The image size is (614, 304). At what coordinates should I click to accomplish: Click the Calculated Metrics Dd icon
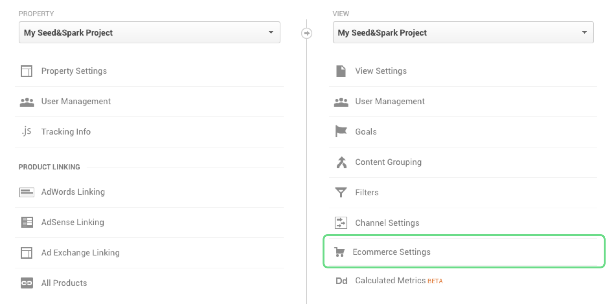tap(341, 281)
